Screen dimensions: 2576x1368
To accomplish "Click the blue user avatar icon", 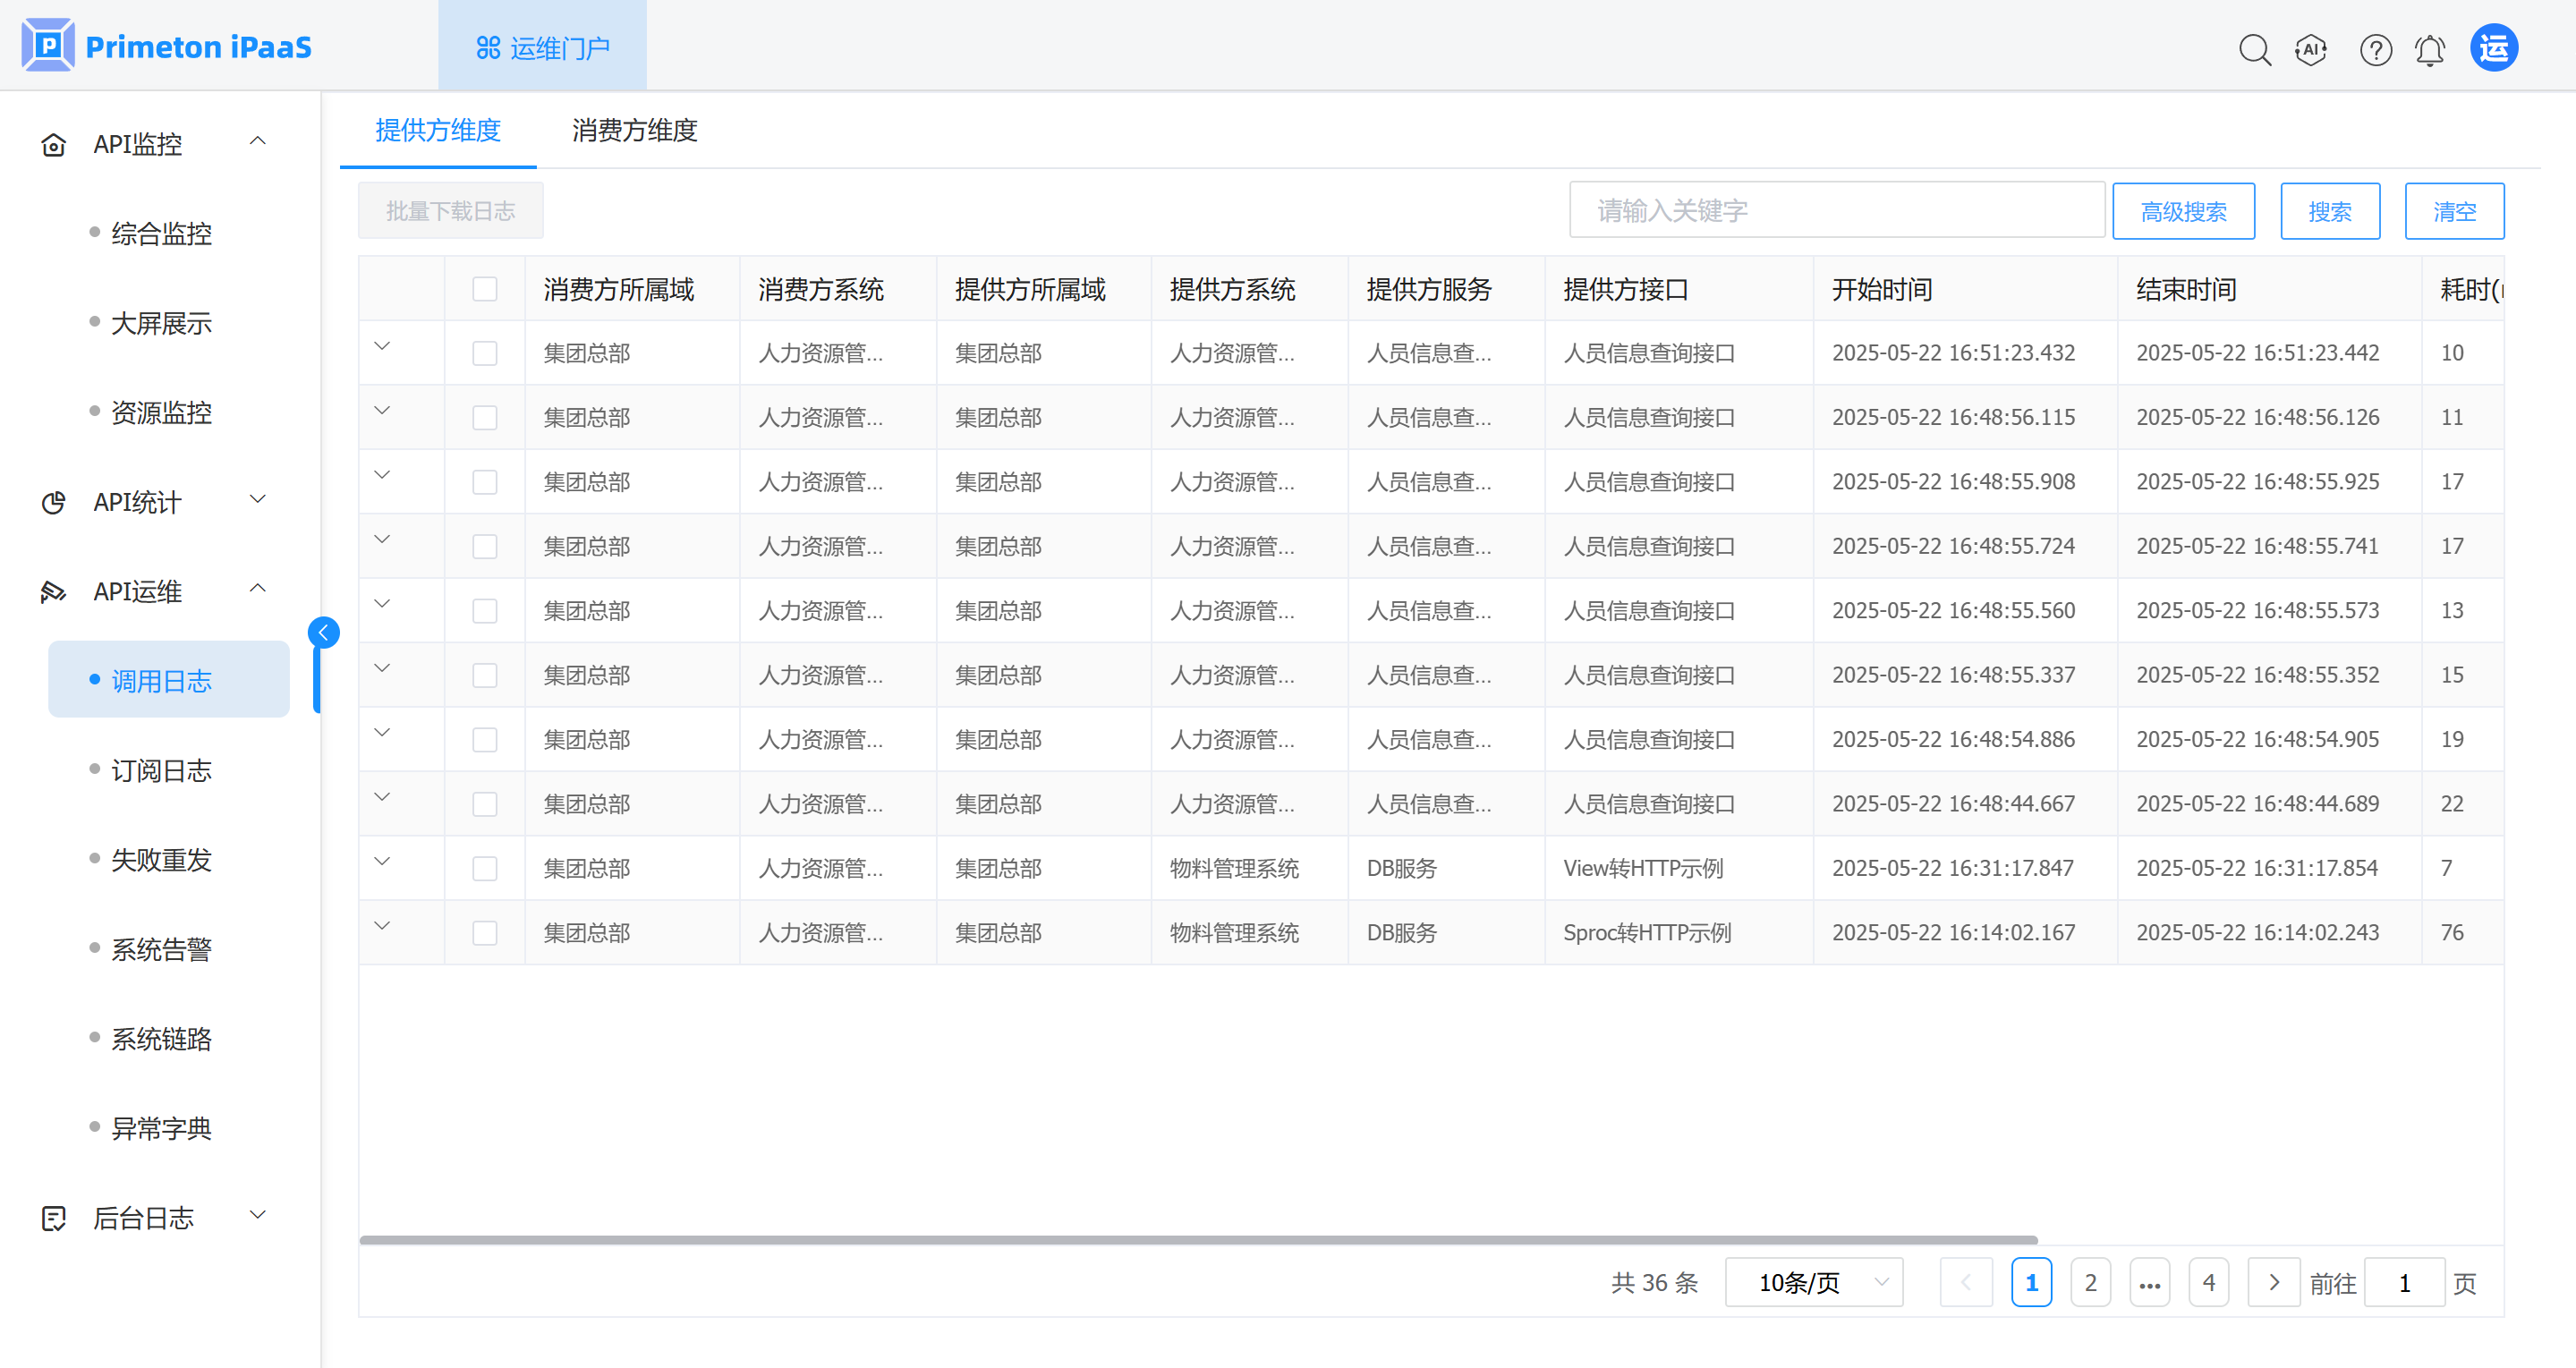I will [2494, 48].
